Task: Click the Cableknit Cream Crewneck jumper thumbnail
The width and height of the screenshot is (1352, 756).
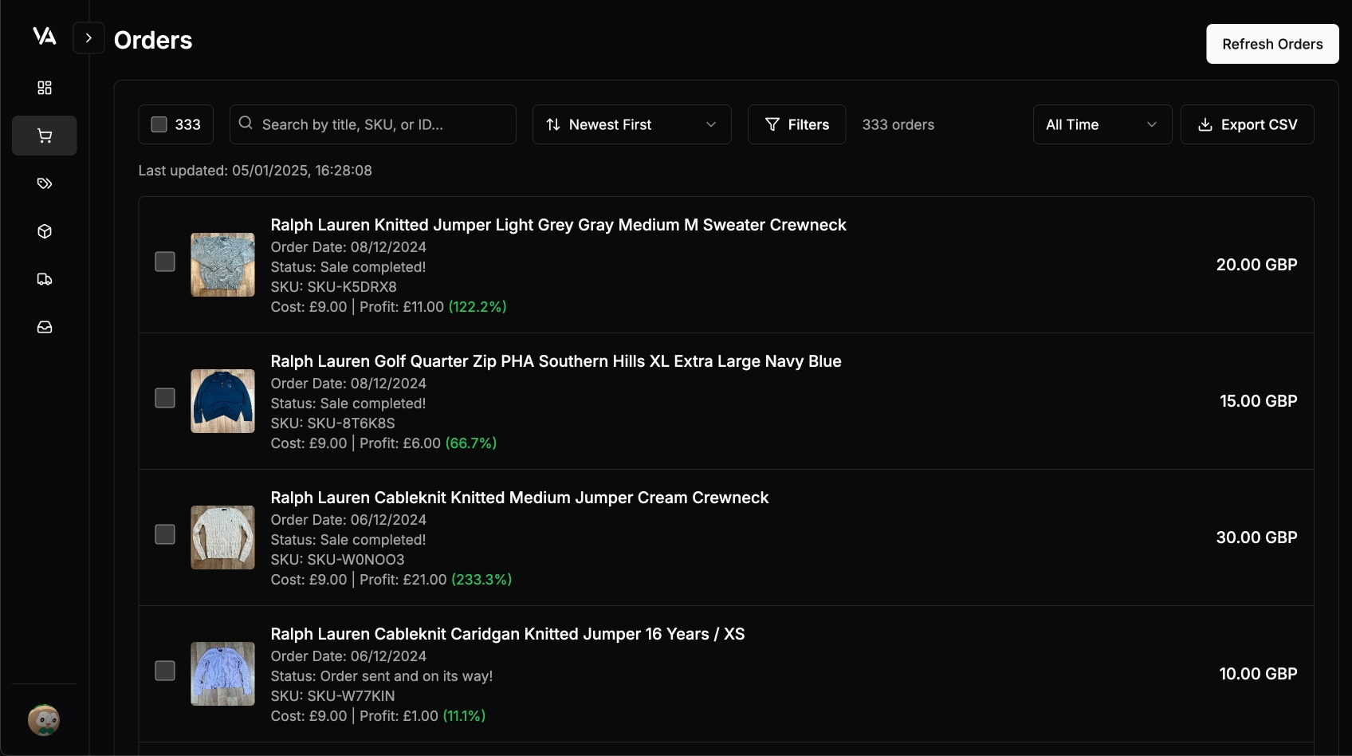Action: point(222,537)
